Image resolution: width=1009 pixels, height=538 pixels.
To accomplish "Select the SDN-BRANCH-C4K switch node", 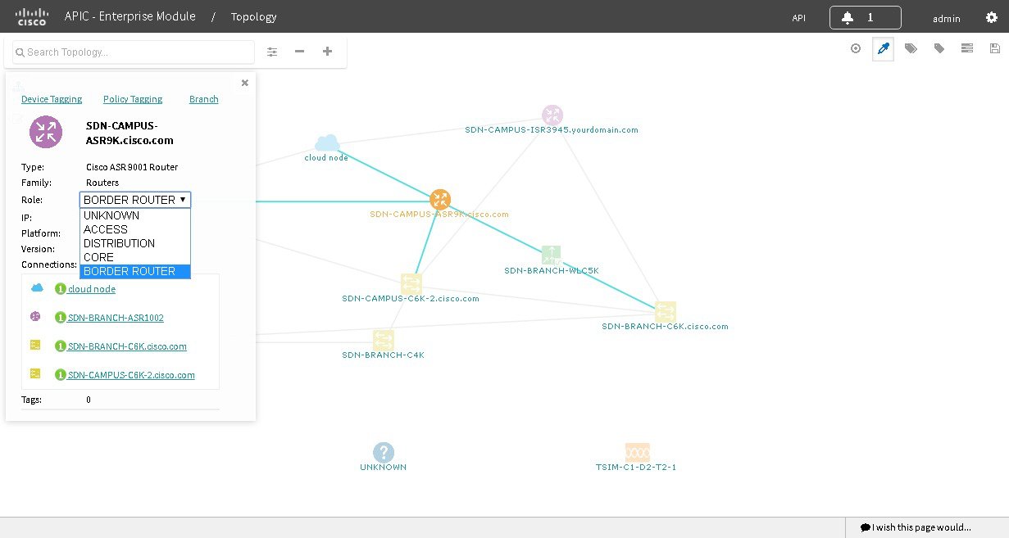I will coord(384,339).
